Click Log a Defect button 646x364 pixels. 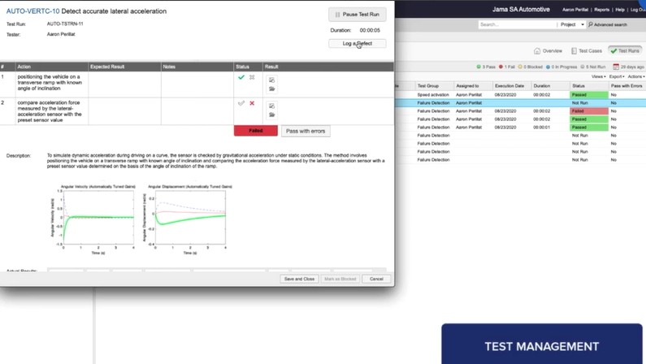coord(358,44)
